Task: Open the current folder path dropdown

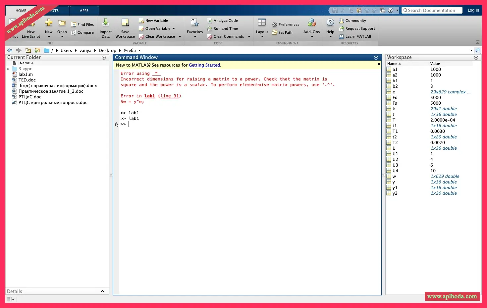Action: pos(471,50)
